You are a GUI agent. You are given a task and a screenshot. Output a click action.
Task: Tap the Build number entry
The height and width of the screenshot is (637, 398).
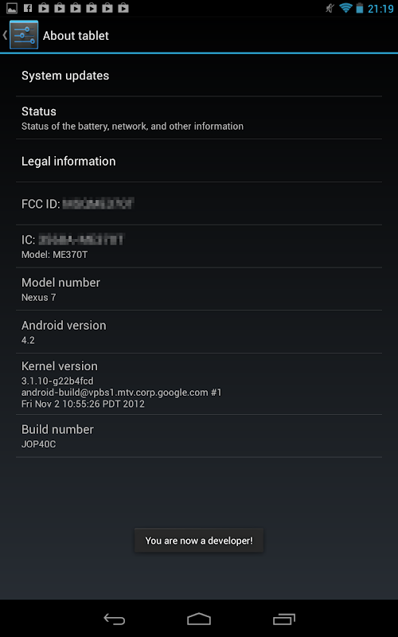tap(199, 436)
